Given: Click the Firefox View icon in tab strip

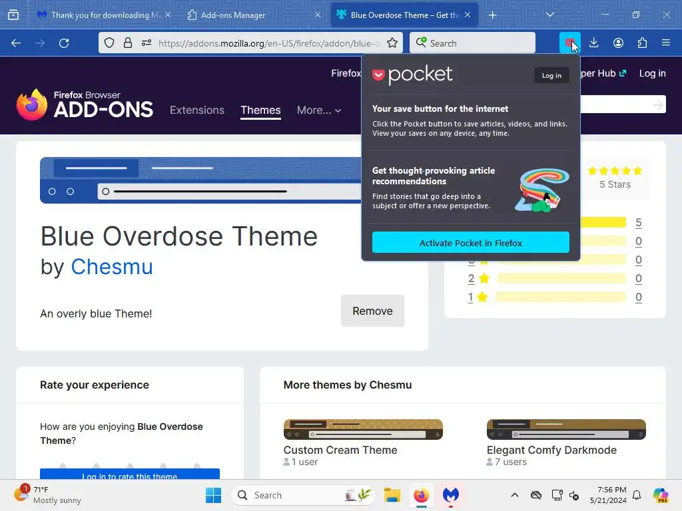Looking at the screenshot, I should coord(13,15).
